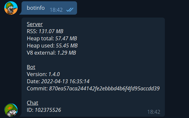The image size is (189, 118).
Task: Click the double-check read receipt icon
Action: [70, 10]
